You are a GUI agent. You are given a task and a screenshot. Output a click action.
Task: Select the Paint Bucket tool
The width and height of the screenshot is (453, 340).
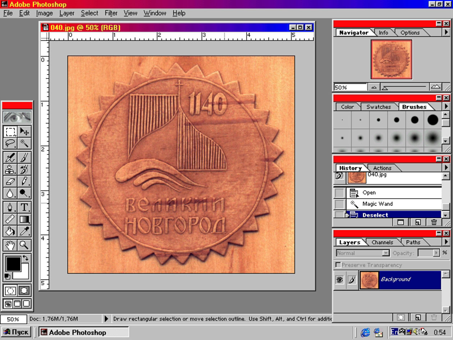[10, 231]
